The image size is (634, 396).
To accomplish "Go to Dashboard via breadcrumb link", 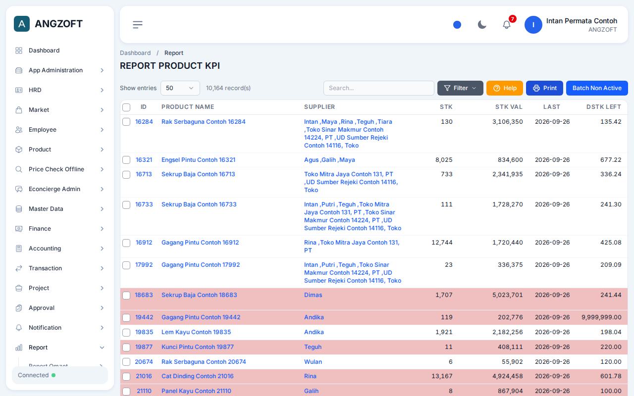I will click(x=135, y=53).
